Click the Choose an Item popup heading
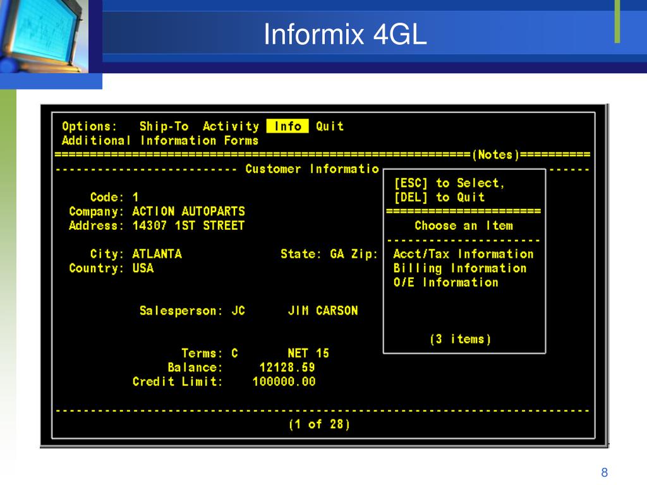The height and width of the screenshot is (485, 647). coord(464,225)
